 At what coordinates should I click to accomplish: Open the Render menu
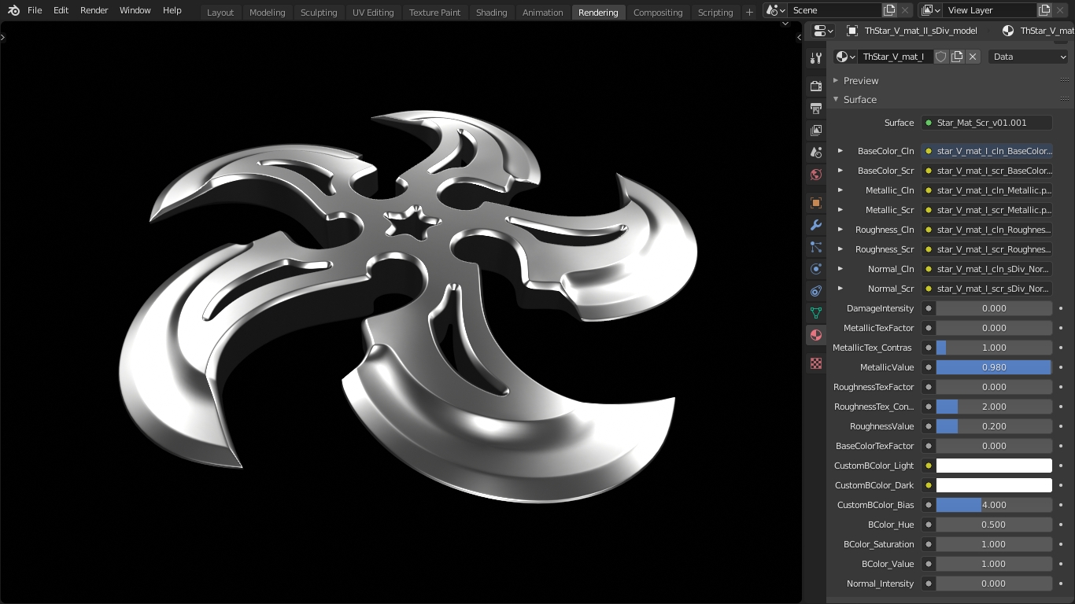point(94,10)
